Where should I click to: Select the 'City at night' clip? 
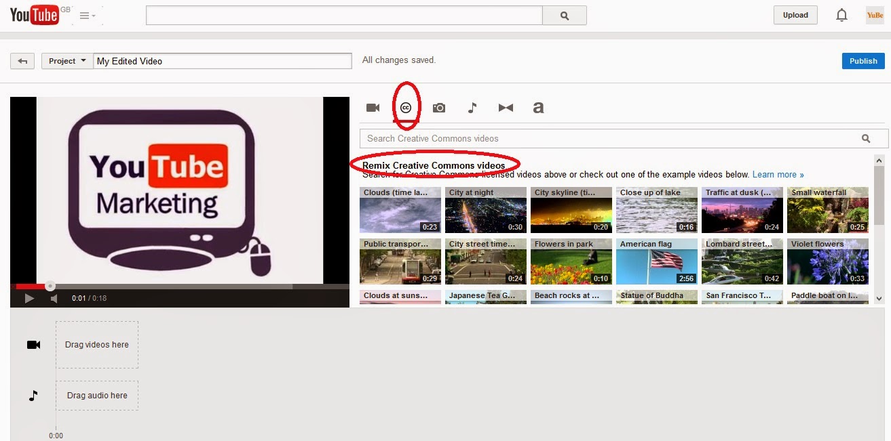tap(486, 210)
